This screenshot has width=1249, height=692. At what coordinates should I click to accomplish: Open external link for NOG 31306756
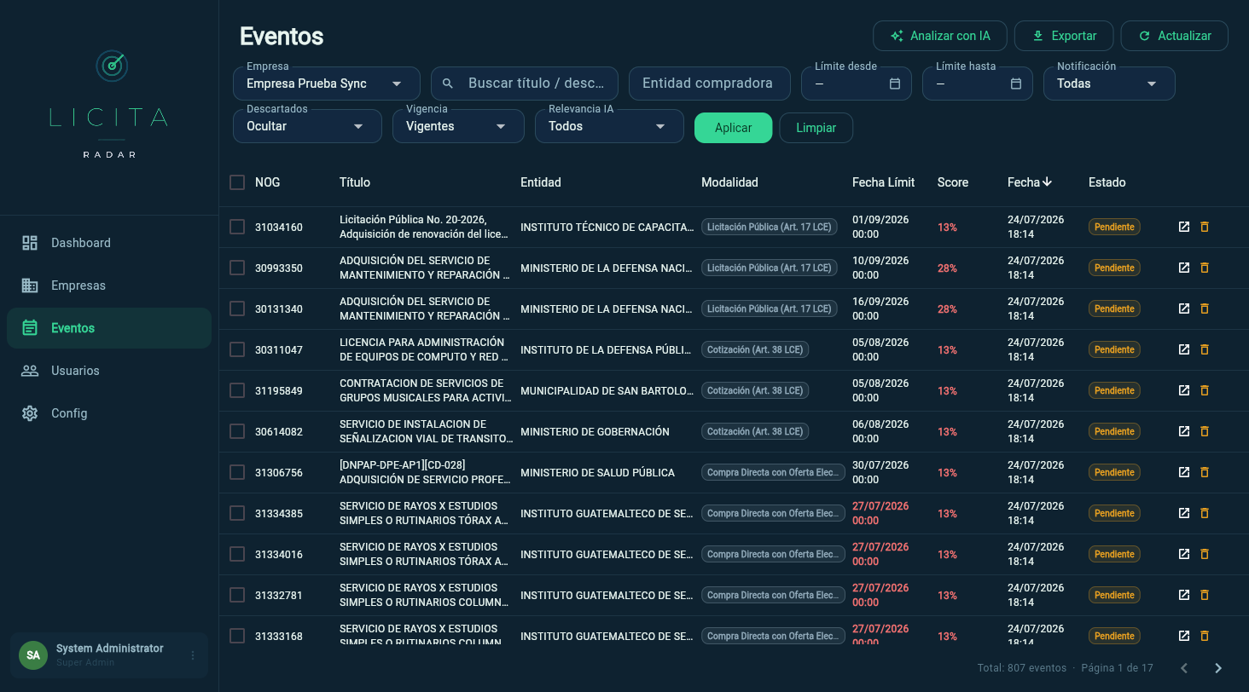pyautogui.click(x=1184, y=472)
